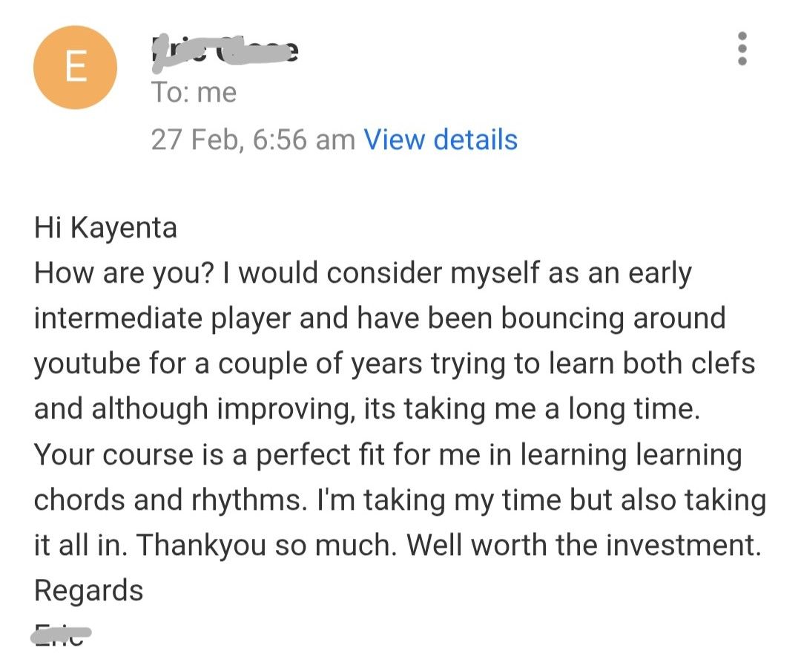Click the "How are you?" sentence
801x665 pixels.
click(x=125, y=273)
